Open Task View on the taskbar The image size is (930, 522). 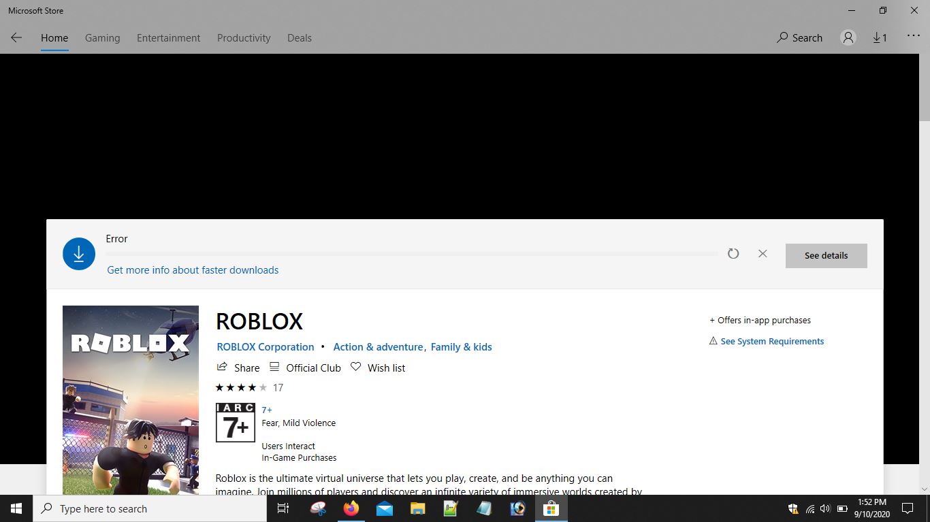[x=283, y=508]
